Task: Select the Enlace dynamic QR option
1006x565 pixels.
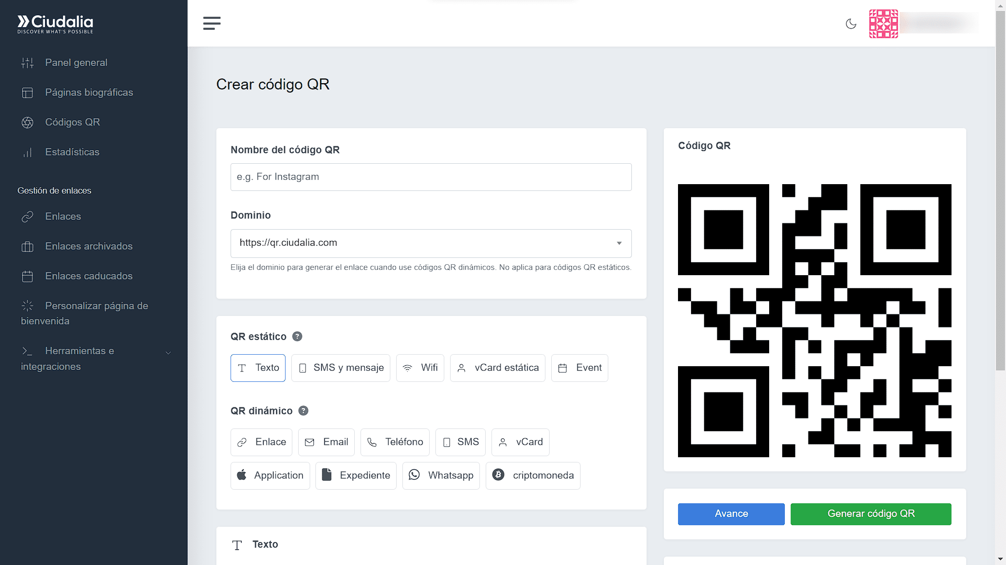Action: point(261,442)
